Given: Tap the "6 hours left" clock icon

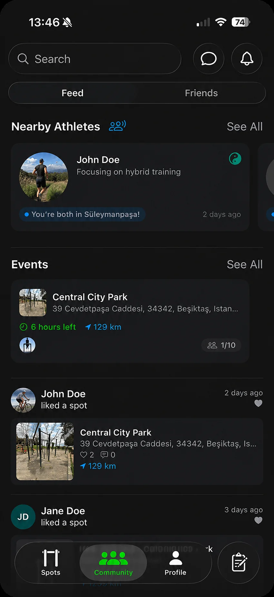Looking at the screenshot, I should pyautogui.click(x=24, y=327).
